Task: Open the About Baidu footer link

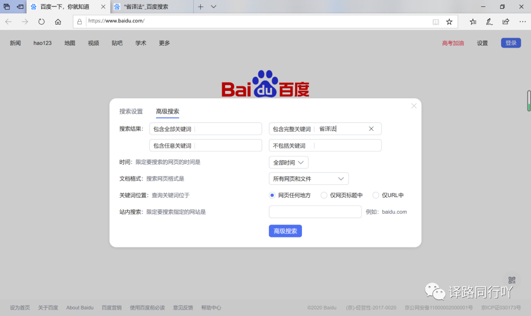Action: [80, 308]
